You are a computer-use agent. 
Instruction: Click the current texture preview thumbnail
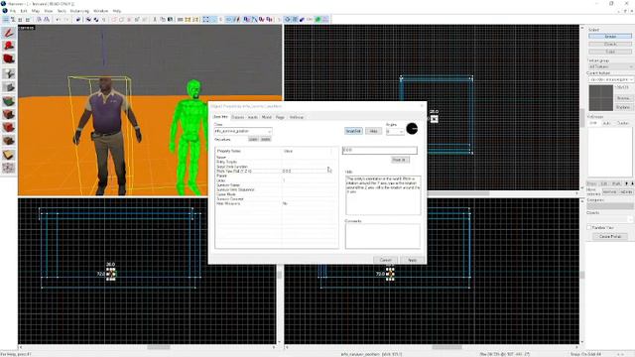[600, 98]
